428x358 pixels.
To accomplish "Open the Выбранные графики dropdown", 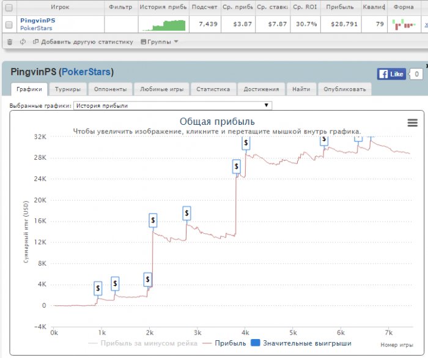I will pyautogui.click(x=172, y=105).
